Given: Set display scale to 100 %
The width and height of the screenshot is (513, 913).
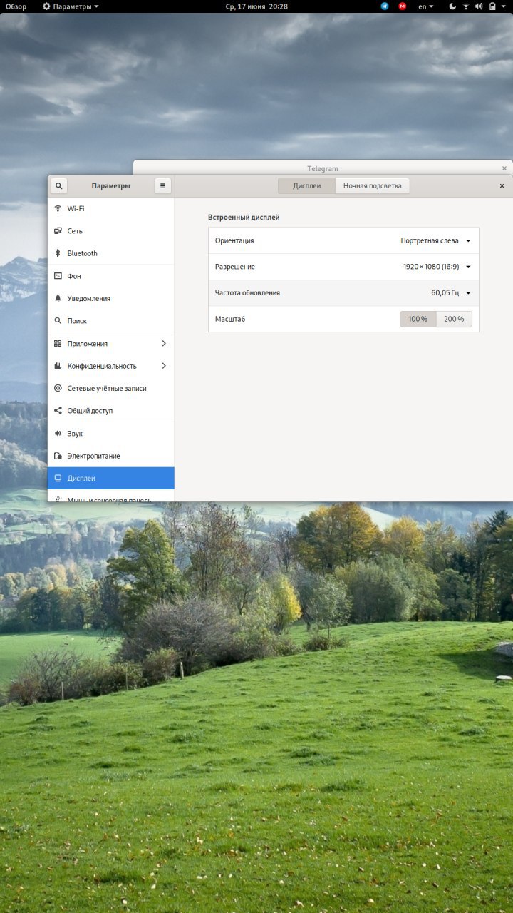Looking at the screenshot, I should point(418,319).
